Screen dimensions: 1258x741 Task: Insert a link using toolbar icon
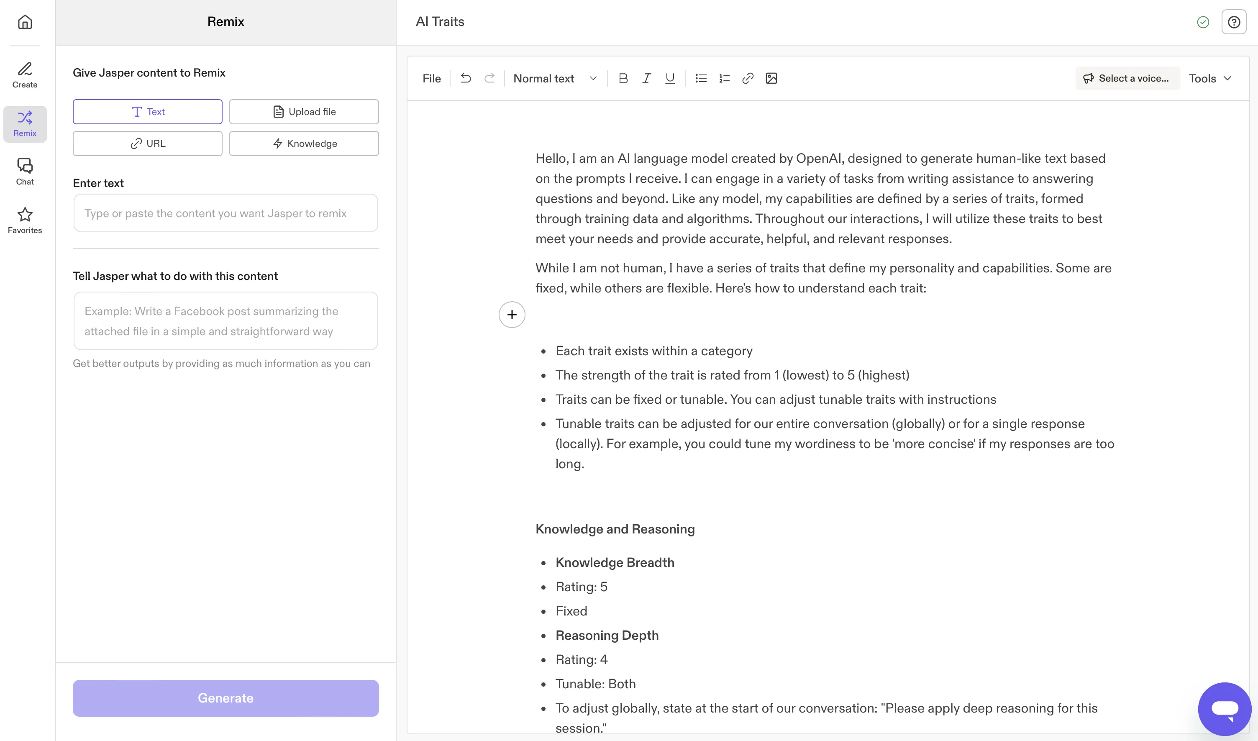[747, 78]
